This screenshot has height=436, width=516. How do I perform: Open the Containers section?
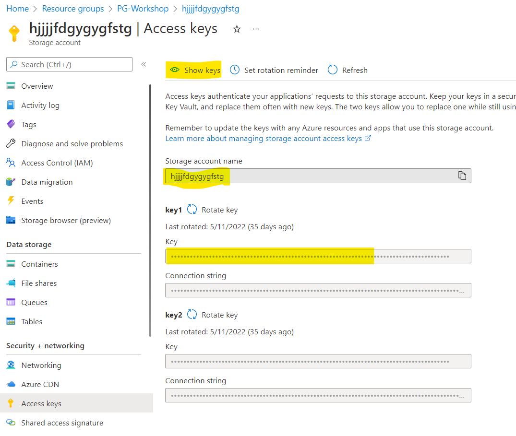[x=39, y=264]
